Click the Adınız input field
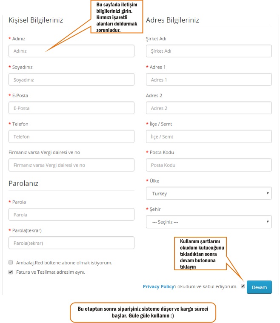This screenshot has width=280, height=323. (x=71, y=51)
